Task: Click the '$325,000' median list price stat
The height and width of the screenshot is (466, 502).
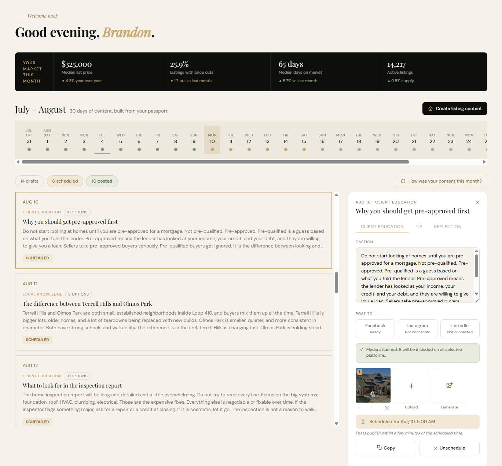Action: (x=77, y=65)
